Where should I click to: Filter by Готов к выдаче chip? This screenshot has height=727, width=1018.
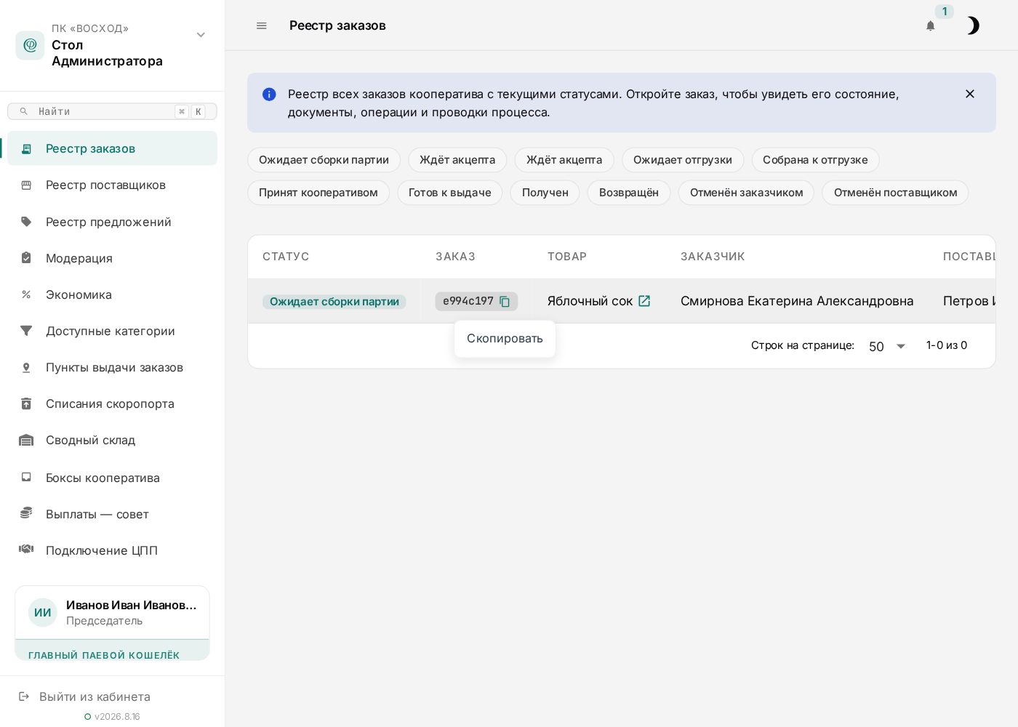point(450,193)
